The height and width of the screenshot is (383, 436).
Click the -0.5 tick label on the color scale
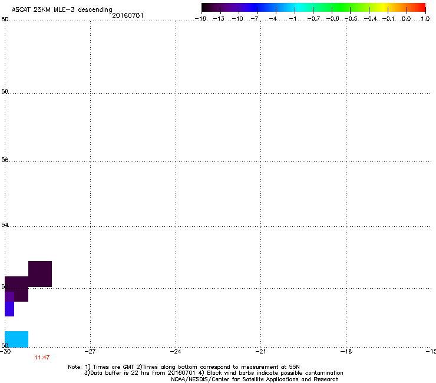[351, 19]
